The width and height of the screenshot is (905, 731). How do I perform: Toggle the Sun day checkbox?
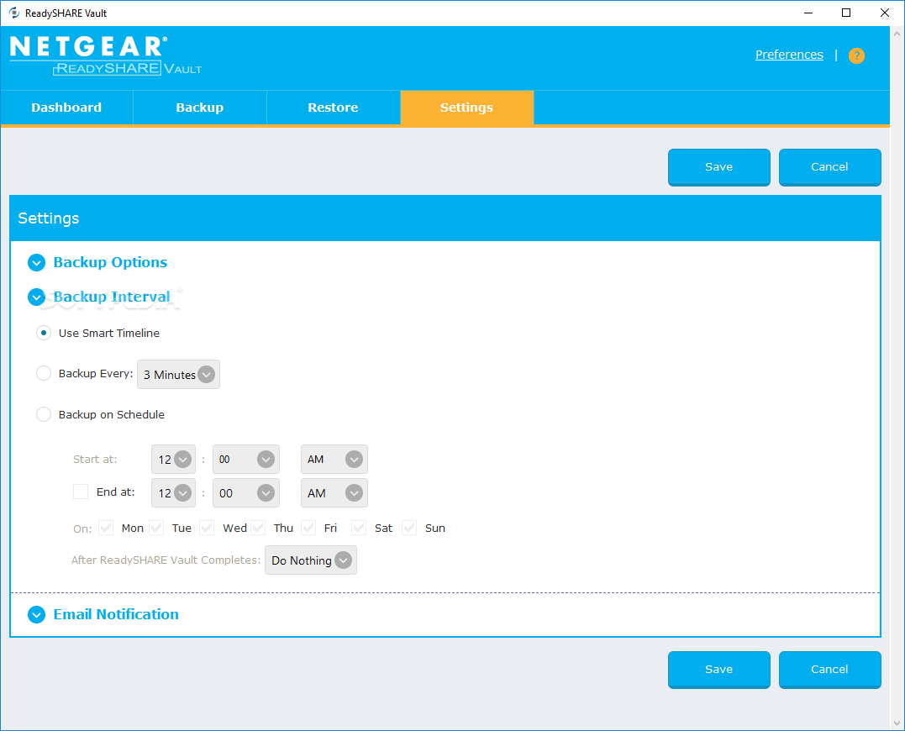pyautogui.click(x=410, y=528)
